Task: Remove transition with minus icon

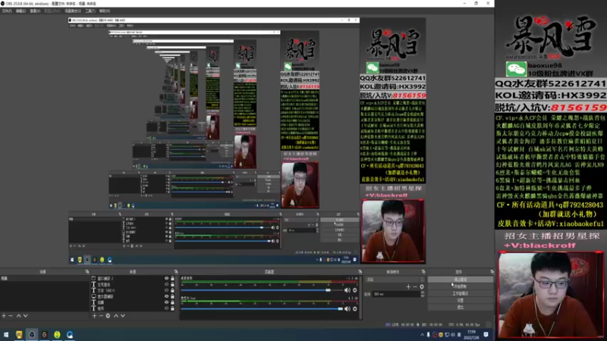Action: (415, 287)
